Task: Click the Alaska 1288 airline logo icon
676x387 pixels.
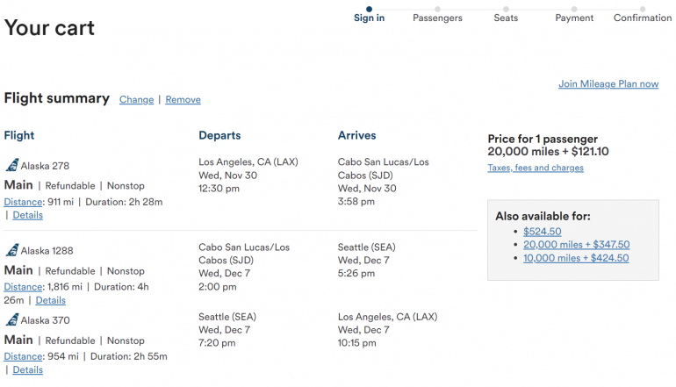Action: 11,250
